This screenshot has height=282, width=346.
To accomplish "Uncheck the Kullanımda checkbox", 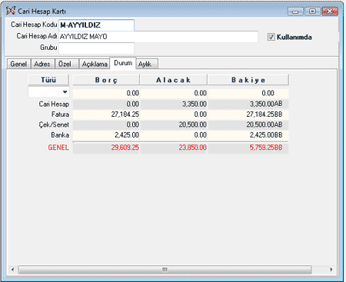I will (x=271, y=37).
